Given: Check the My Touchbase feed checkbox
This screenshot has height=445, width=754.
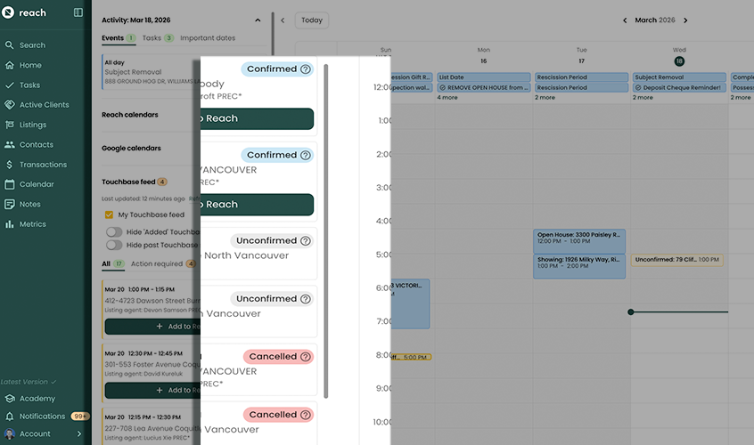Looking at the screenshot, I should [110, 215].
